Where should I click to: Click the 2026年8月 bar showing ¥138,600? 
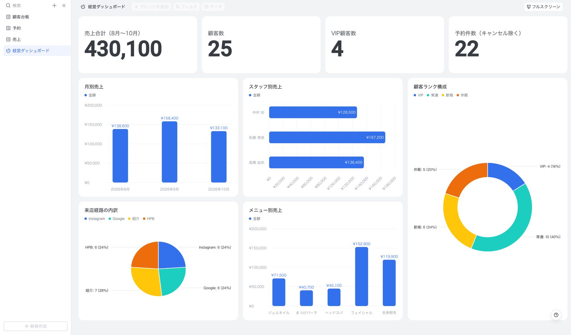pos(120,156)
